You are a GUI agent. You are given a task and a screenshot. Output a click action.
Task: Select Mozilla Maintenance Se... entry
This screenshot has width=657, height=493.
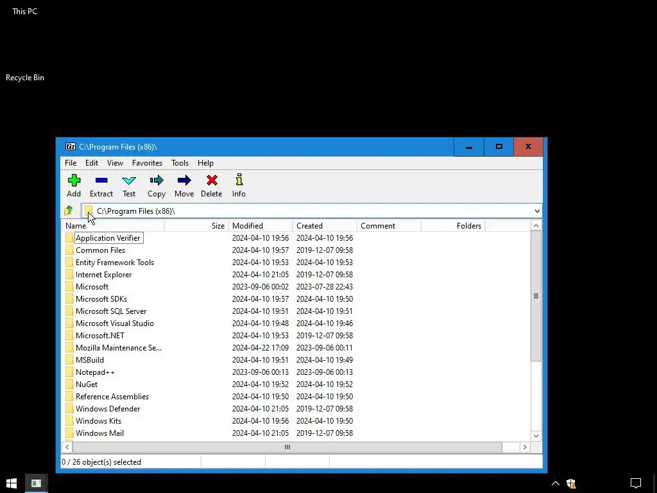point(119,347)
